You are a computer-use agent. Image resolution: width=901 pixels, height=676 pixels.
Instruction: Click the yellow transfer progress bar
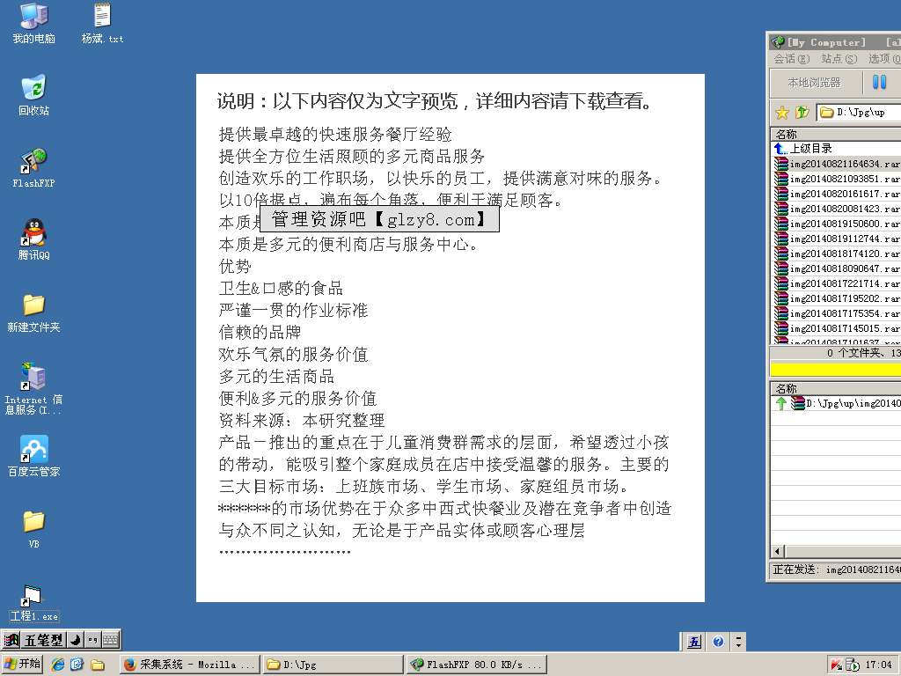tap(836, 369)
